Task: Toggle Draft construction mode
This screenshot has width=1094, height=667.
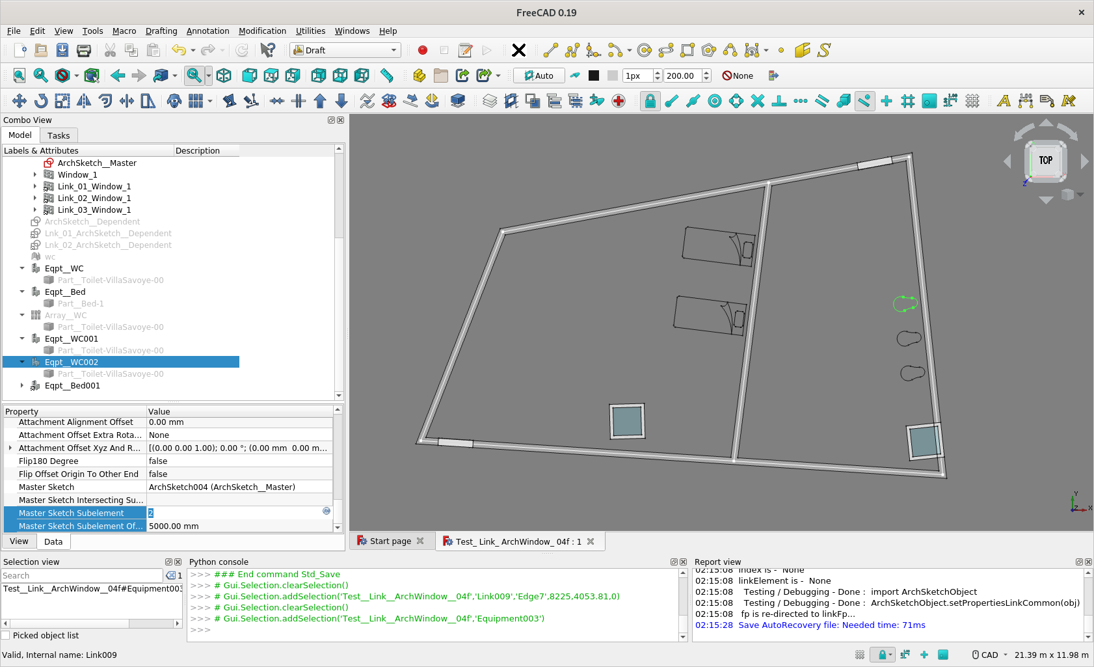Action: [x=575, y=75]
